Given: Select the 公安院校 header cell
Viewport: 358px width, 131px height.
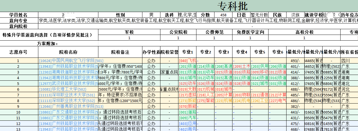Looking at the screenshot, I should coord(178,32).
